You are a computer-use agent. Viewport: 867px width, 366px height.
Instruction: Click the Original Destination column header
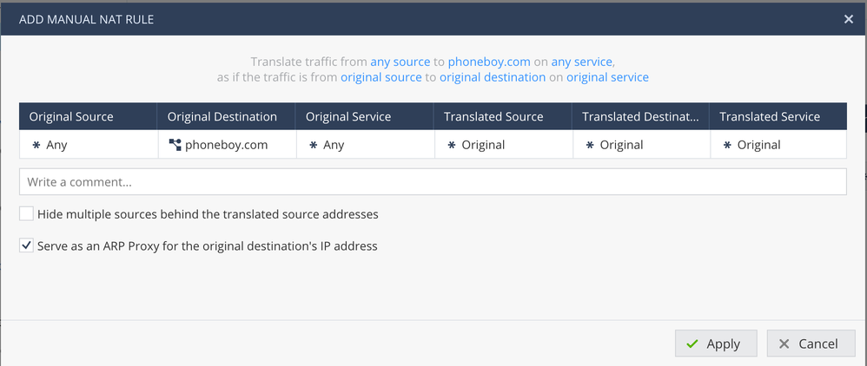pos(227,116)
